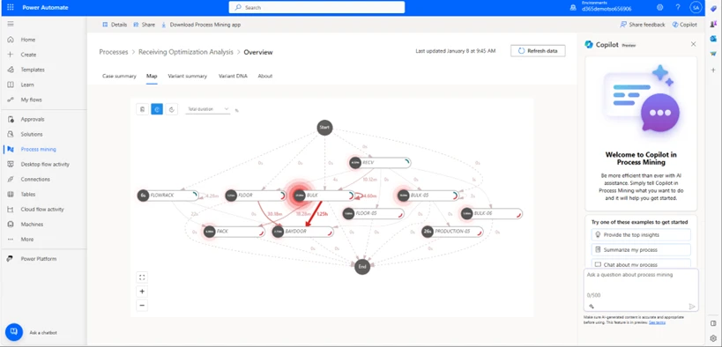The width and height of the screenshot is (722, 347).
Task: Open Receiving Optimization Analysis breadcrumb
Action: point(185,52)
